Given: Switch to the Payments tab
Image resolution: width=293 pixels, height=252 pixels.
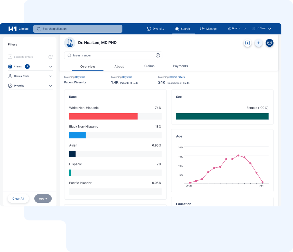Looking at the screenshot, I should point(180,66).
